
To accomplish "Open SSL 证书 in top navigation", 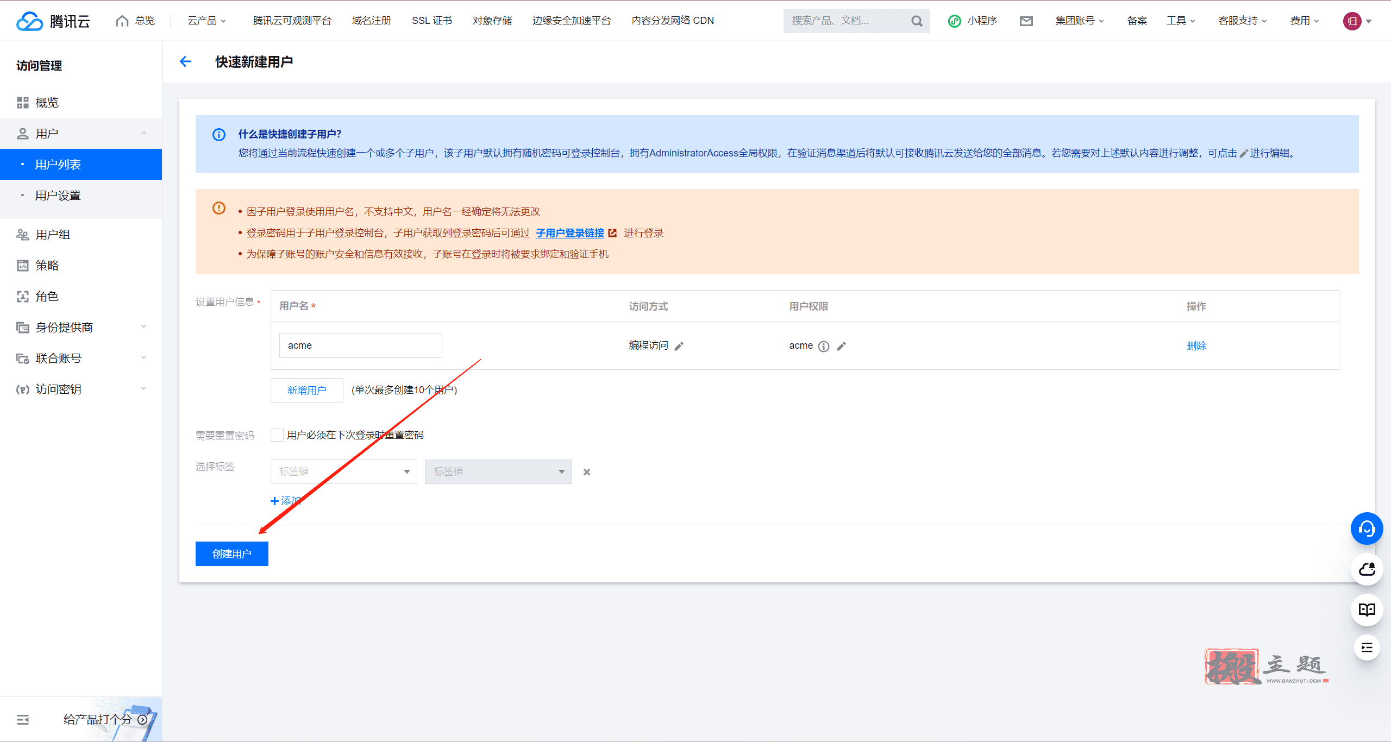I will click(431, 21).
